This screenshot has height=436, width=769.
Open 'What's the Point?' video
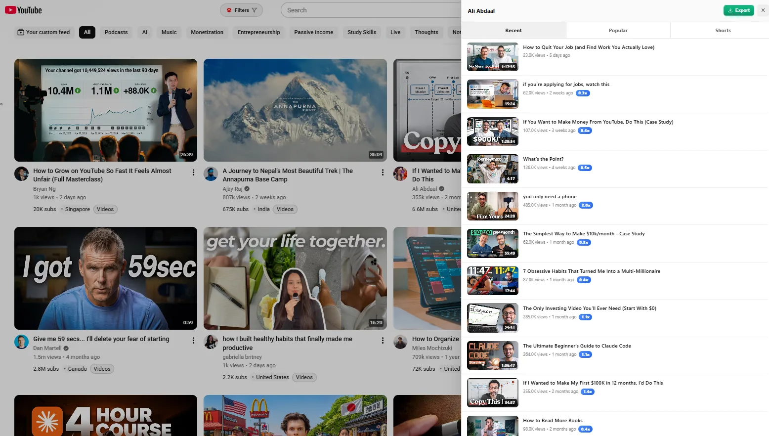coord(543,159)
